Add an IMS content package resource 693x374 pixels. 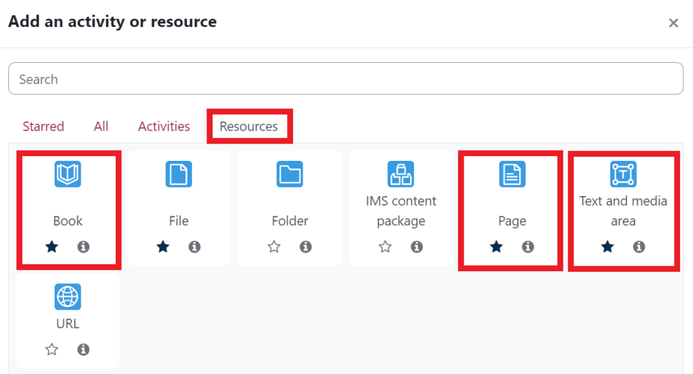coord(401,174)
